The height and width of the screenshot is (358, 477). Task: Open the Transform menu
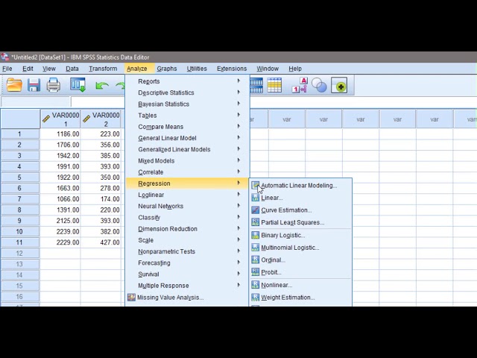(103, 69)
